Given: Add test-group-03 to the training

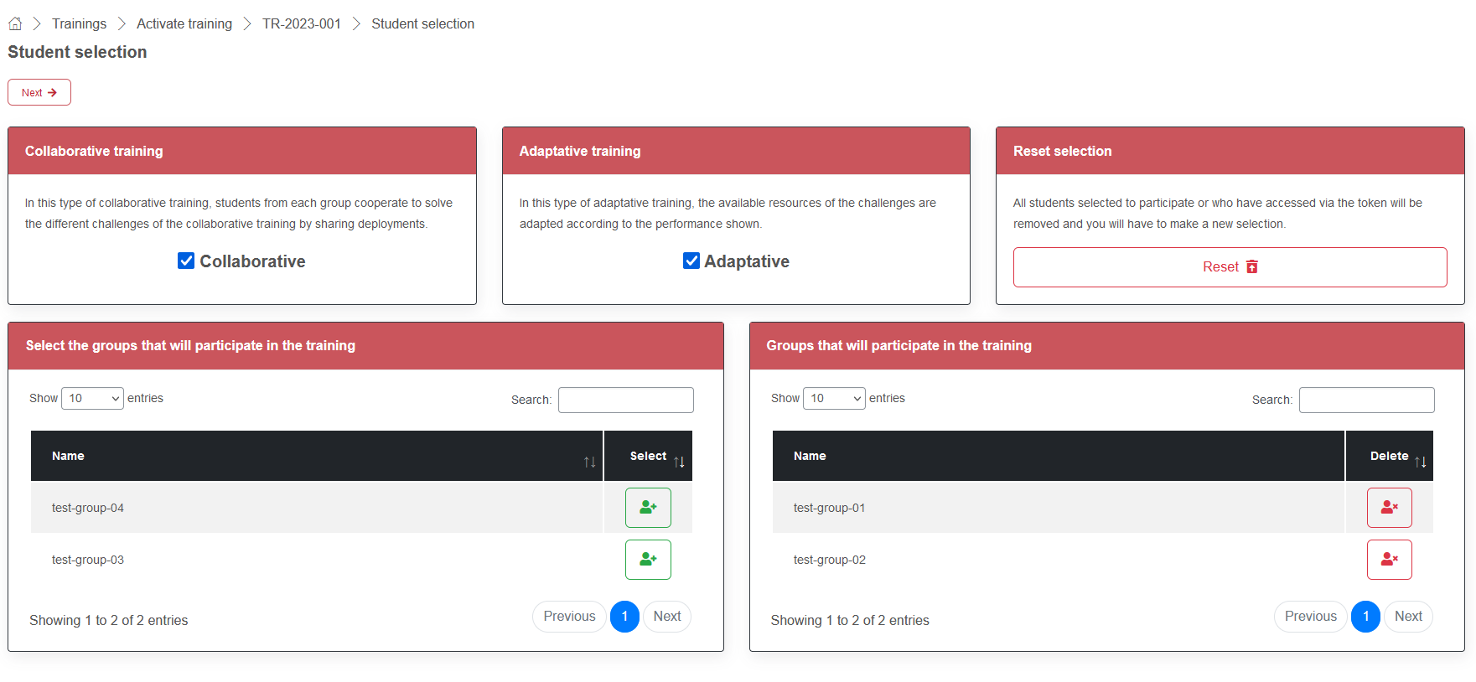Looking at the screenshot, I should click(648, 560).
